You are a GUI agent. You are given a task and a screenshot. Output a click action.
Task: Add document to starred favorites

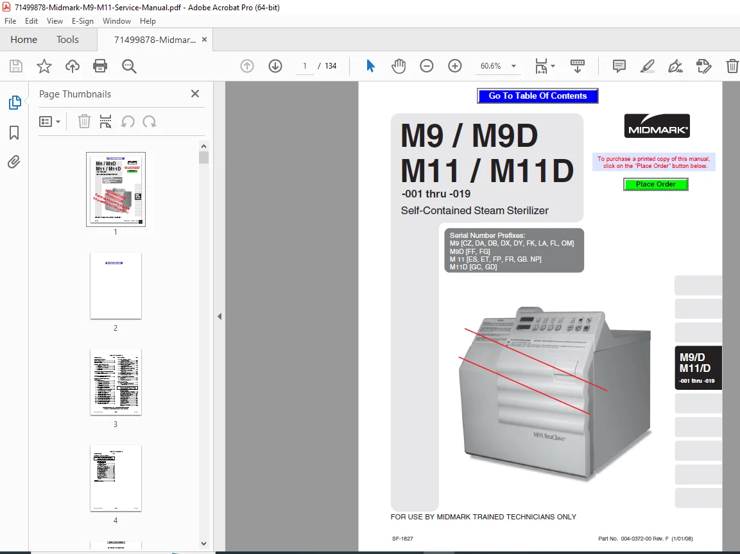pos(44,66)
